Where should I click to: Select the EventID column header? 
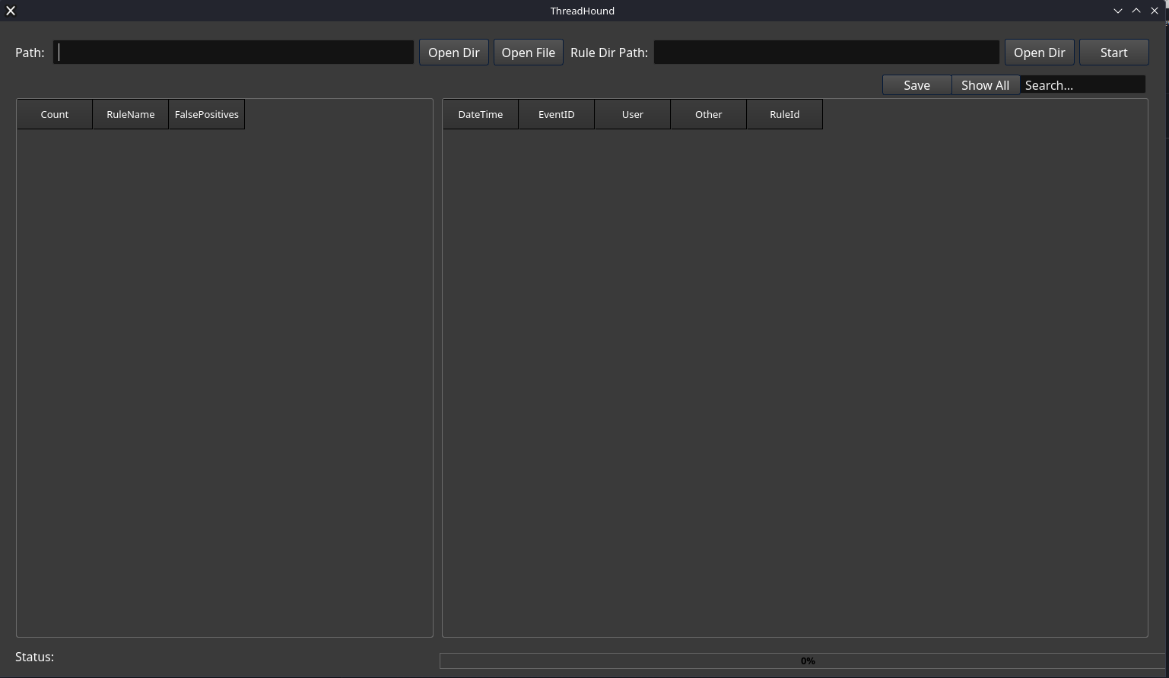(x=557, y=114)
